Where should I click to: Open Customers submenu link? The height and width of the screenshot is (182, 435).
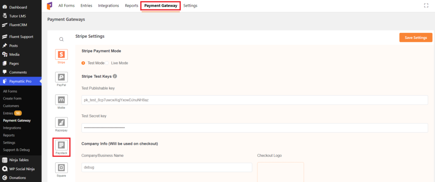(x=11, y=106)
